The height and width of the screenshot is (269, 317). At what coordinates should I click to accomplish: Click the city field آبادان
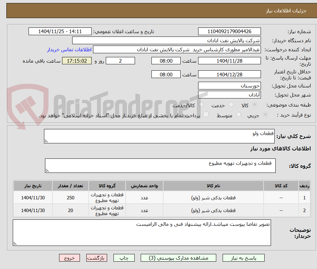coord(229,95)
